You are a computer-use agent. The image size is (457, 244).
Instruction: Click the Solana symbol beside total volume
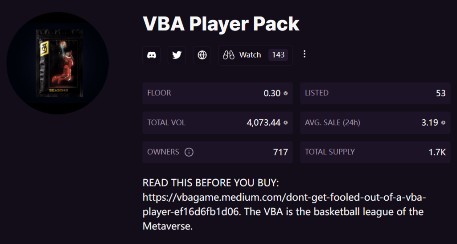(x=286, y=123)
